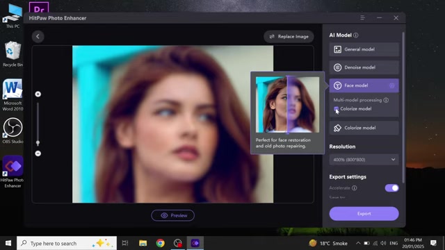
Task: Open the network tray icon
Action: click(x=375, y=243)
